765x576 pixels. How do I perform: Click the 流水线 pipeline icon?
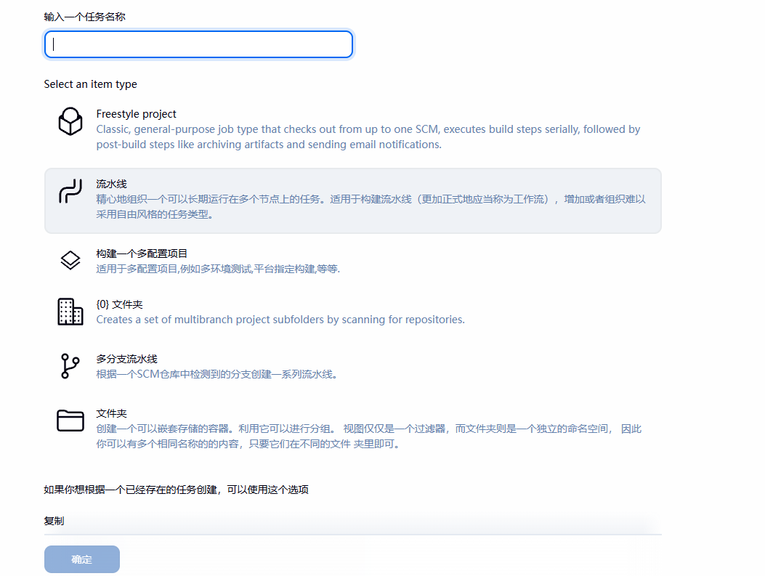70,192
